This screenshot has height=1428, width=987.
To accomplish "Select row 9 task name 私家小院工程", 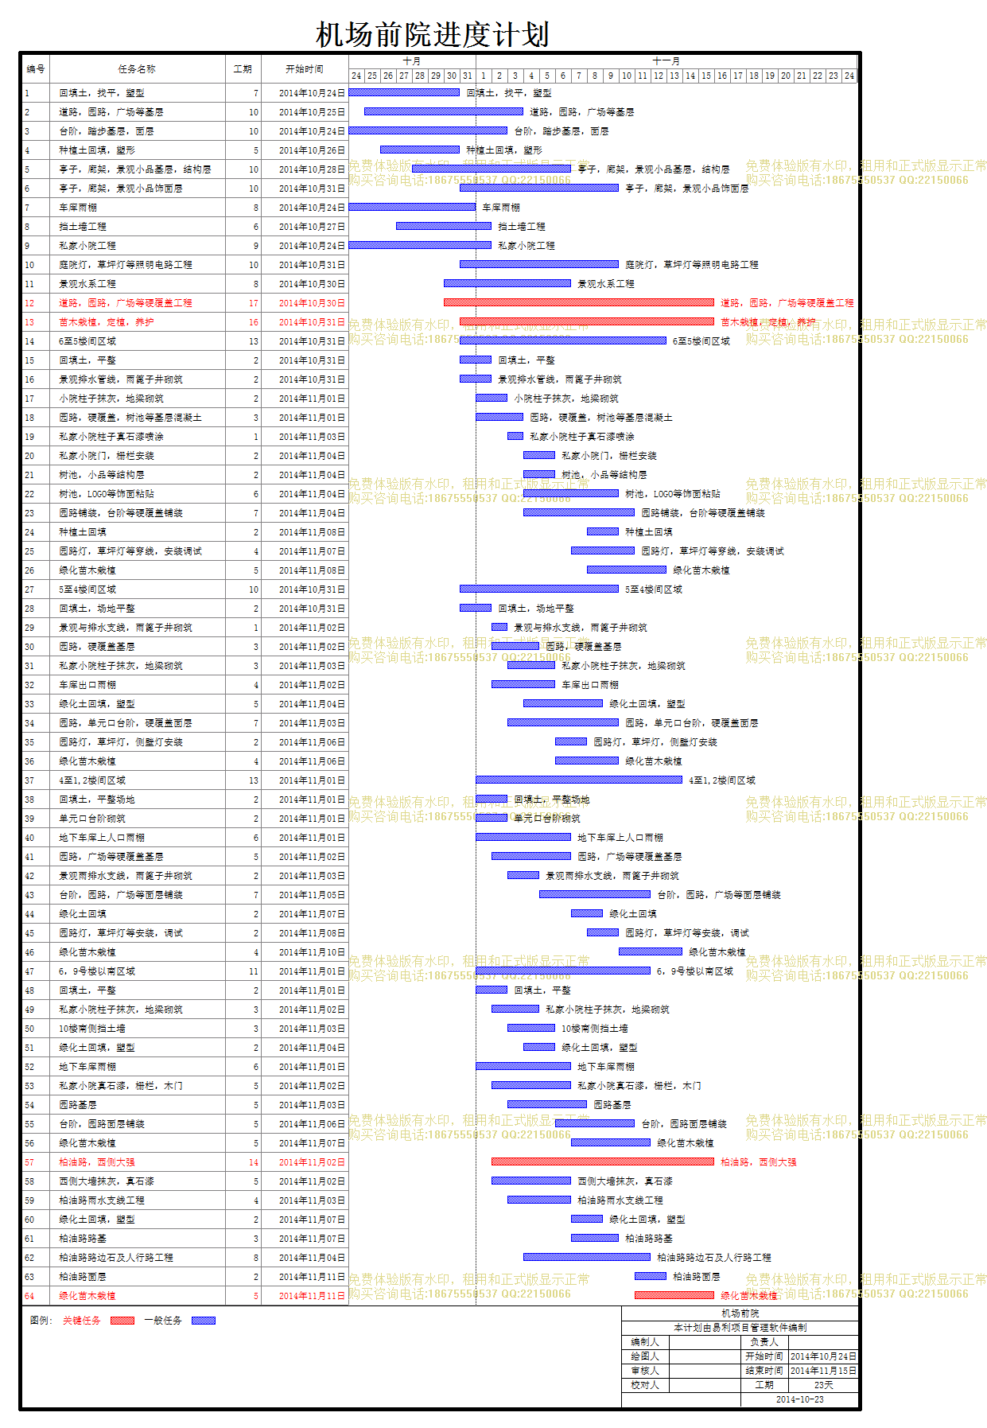I will click(x=87, y=246).
